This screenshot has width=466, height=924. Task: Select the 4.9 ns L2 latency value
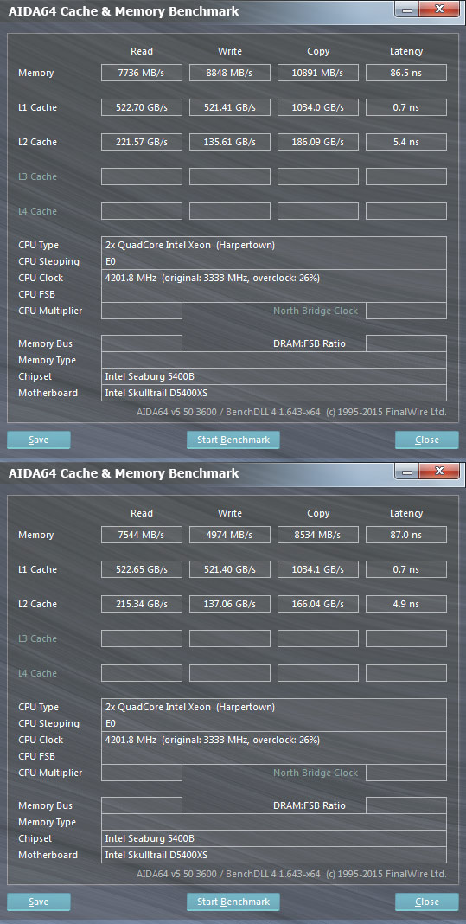point(405,604)
